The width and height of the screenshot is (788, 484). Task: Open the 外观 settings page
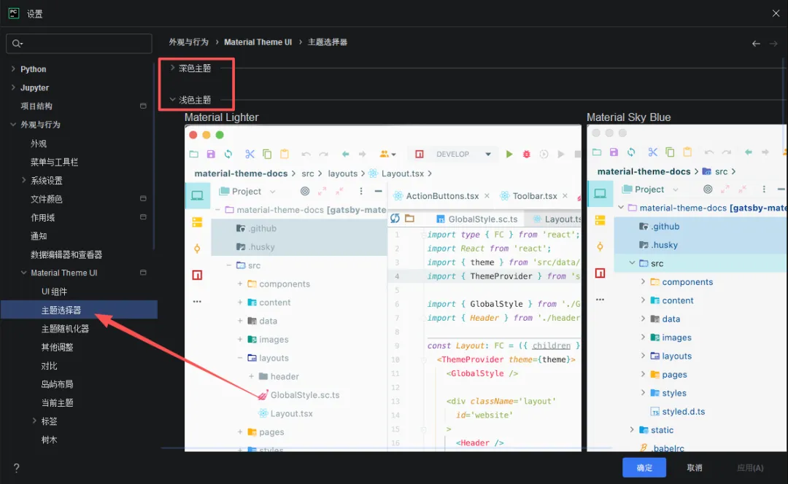point(39,143)
